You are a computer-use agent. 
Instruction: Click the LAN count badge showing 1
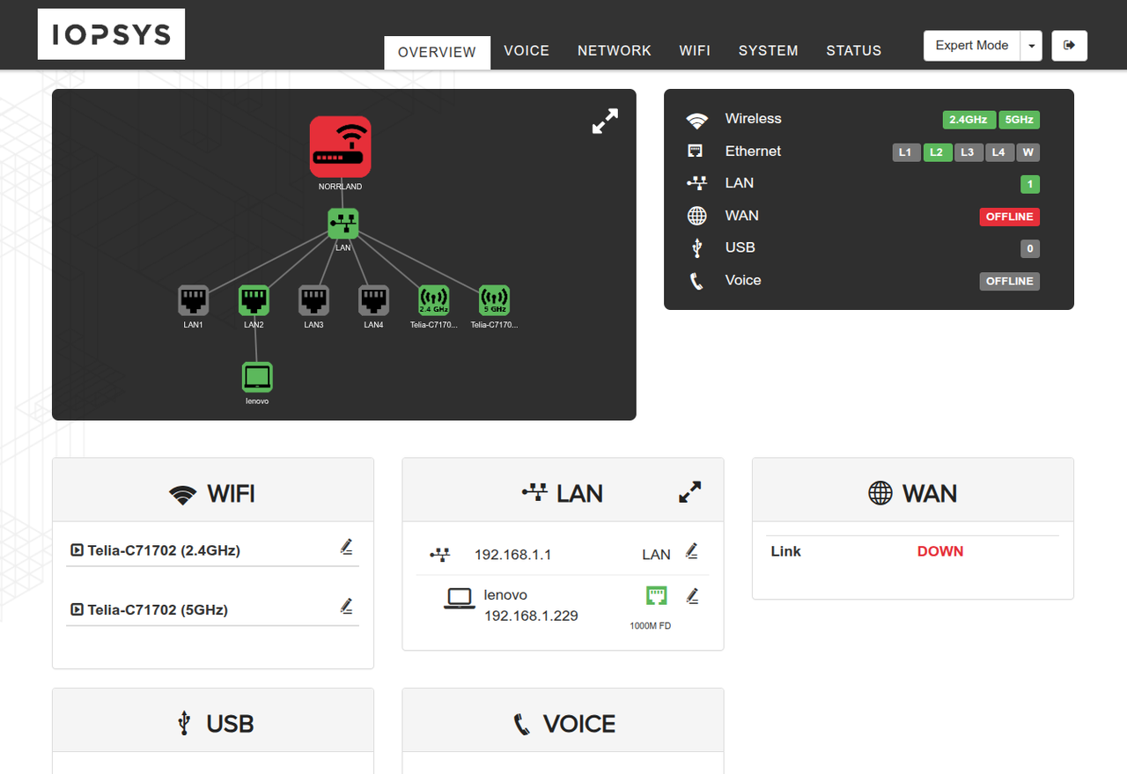(x=1029, y=184)
